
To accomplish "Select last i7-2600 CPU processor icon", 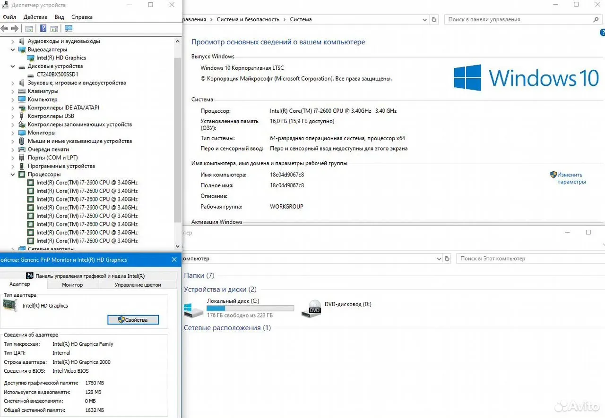I will pyautogui.click(x=31, y=241).
